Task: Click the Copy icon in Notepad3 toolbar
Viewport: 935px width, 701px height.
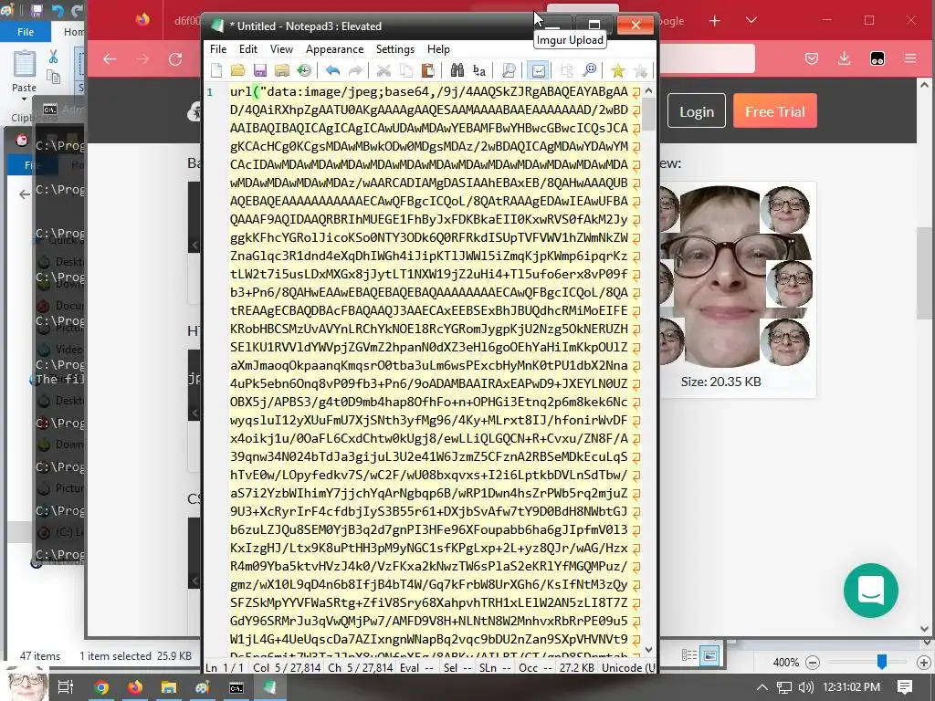Action: coord(406,70)
